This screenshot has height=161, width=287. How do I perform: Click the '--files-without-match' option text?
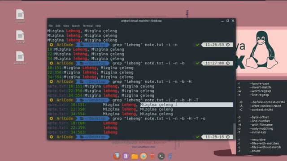[265, 147]
